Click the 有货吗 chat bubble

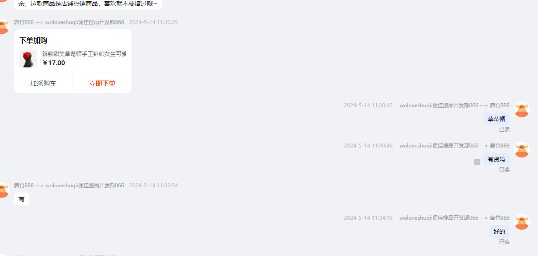pyautogui.click(x=496, y=159)
